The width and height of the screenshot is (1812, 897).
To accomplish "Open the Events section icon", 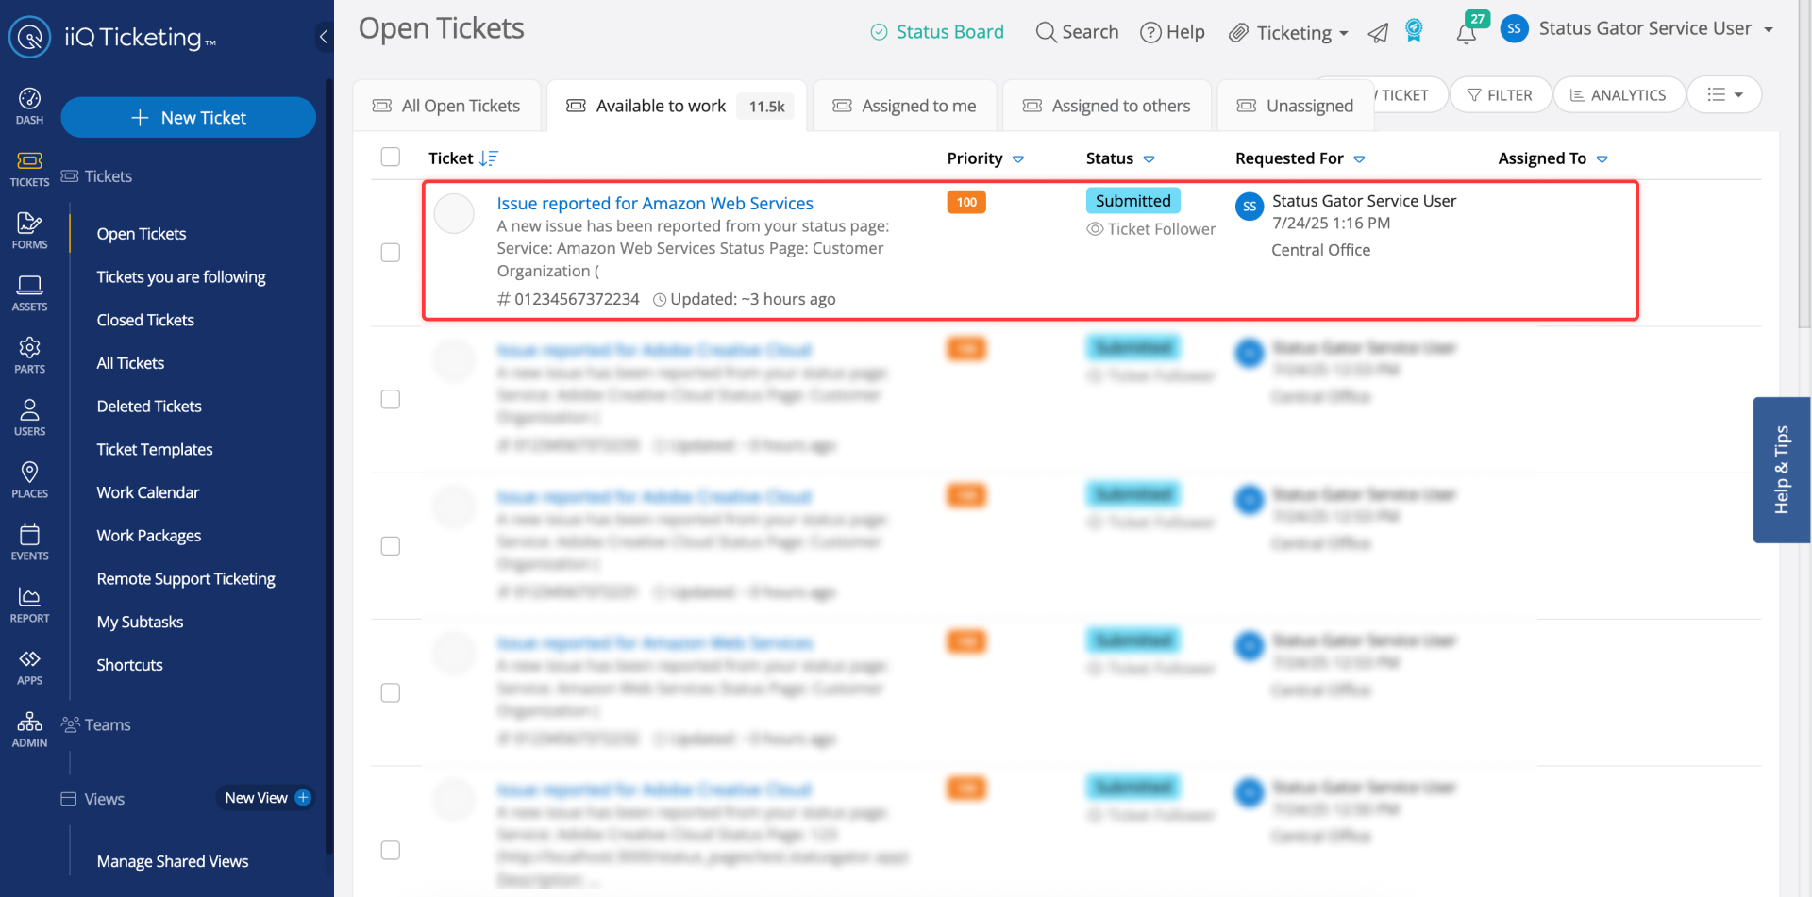I will click(x=29, y=541).
